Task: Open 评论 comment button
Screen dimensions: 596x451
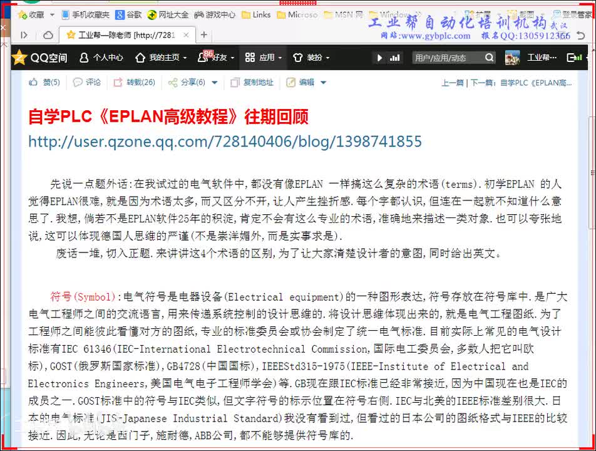Action: [86, 82]
